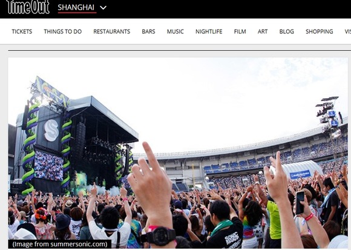Image resolution: width=351 pixels, height=250 pixels.
Task: Click the partially visible VIS menu item
Action: point(347,31)
